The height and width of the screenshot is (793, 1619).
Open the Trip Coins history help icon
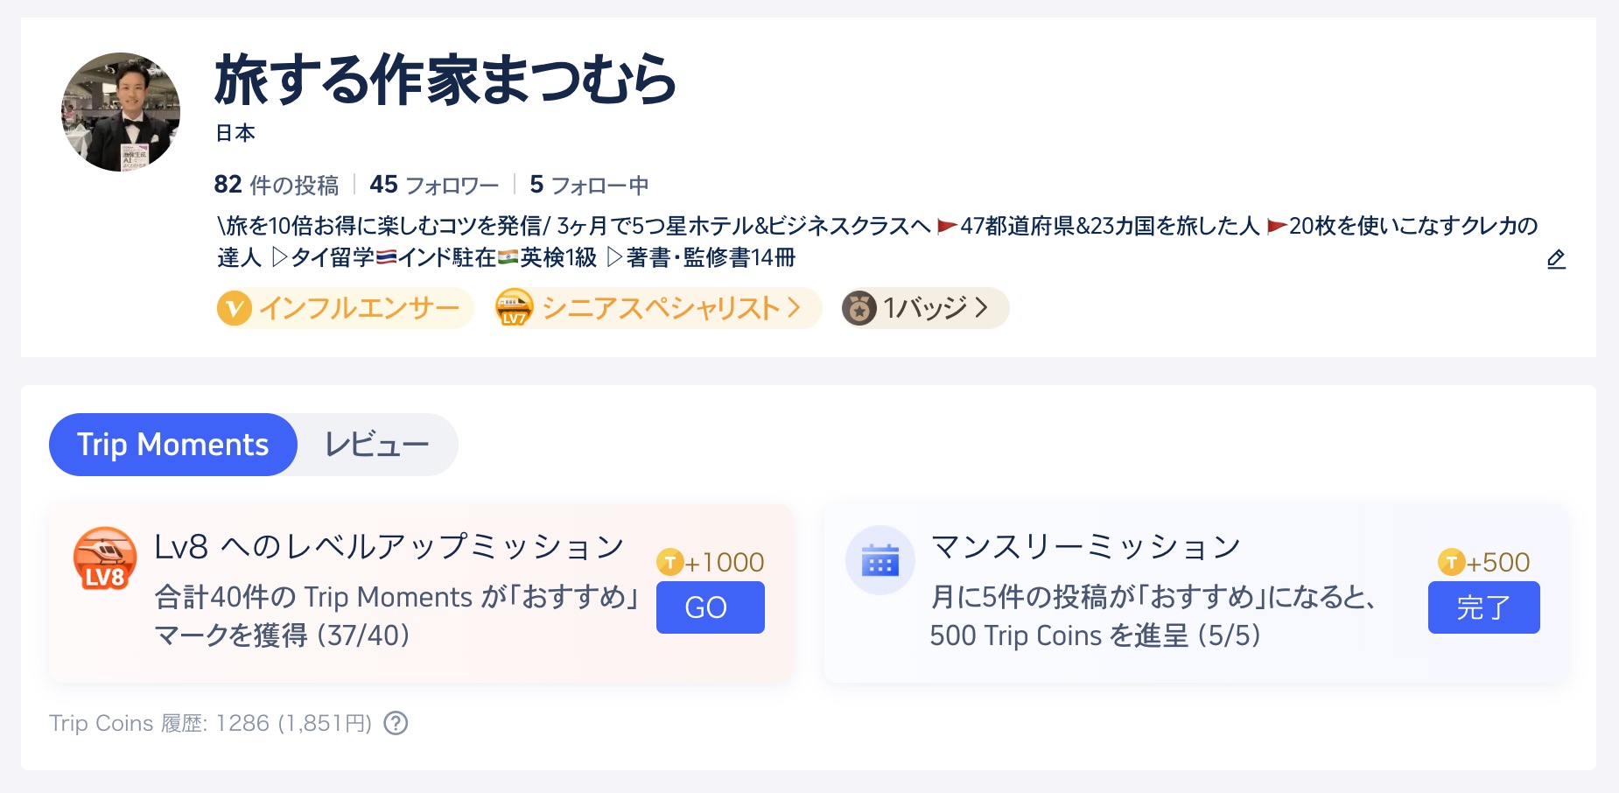(x=396, y=723)
